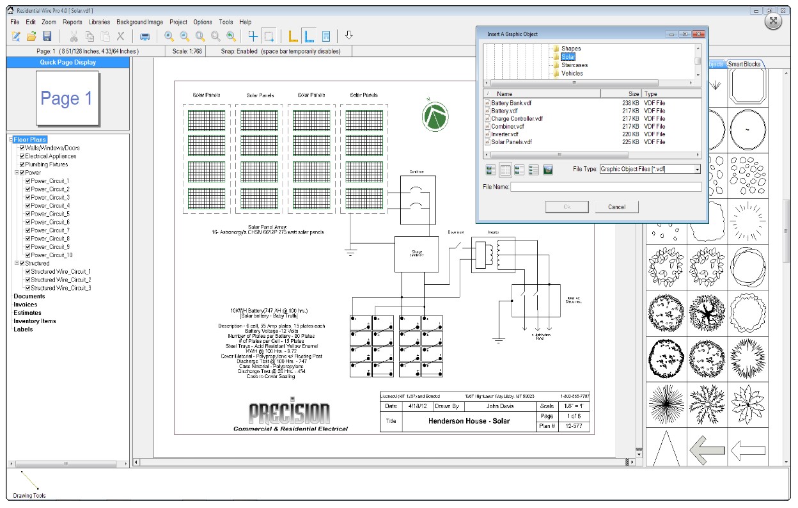Toggle the Electrical Appliances checkbox
The height and width of the screenshot is (508, 798).
(x=22, y=156)
